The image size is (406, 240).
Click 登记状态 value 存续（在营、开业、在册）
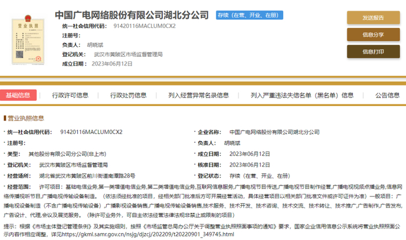point(260,176)
